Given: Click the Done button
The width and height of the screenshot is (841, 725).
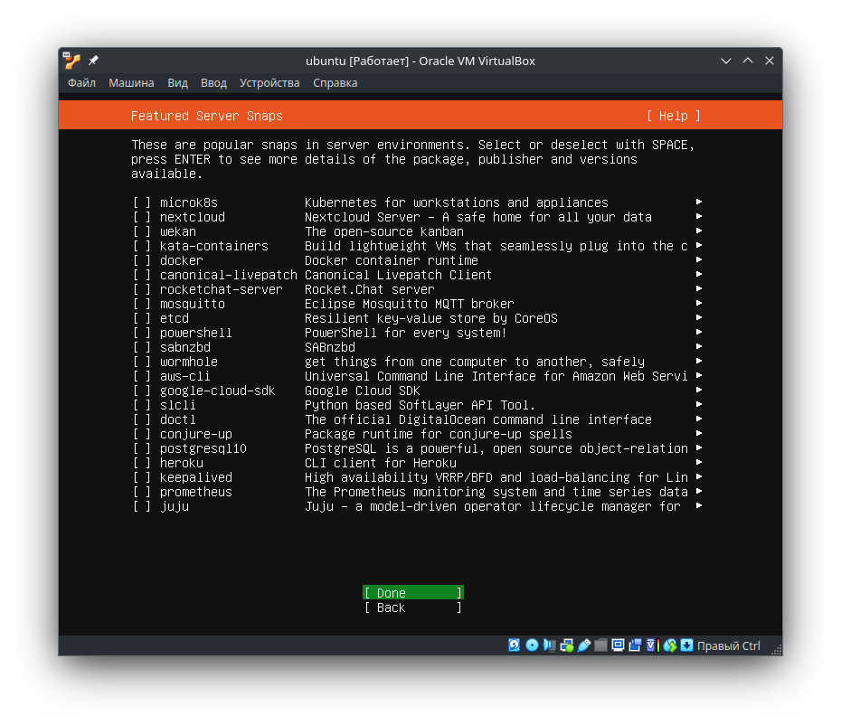Looking at the screenshot, I should [x=412, y=593].
